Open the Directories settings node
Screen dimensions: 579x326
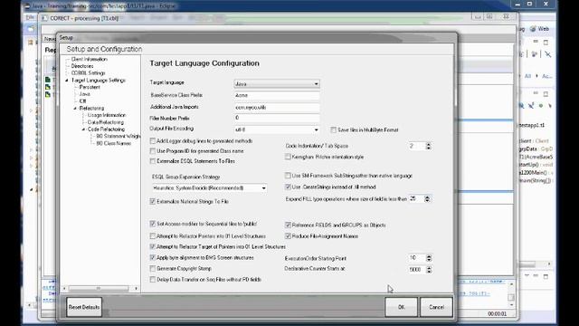[x=82, y=66]
